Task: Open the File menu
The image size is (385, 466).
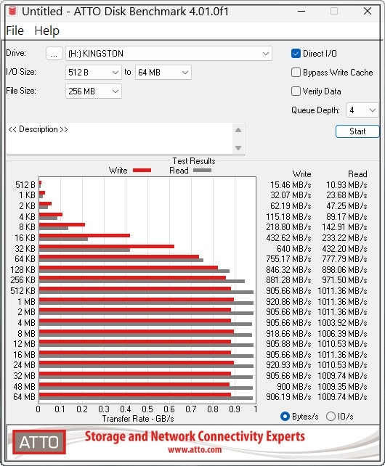Action: pyautogui.click(x=15, y=30)
